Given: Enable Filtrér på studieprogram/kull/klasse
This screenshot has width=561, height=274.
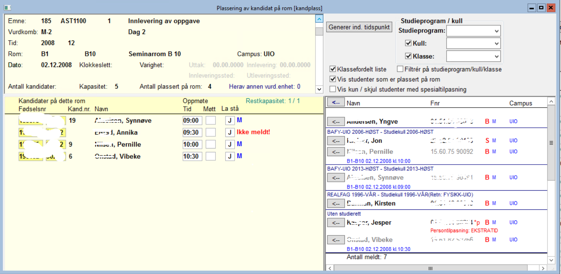Looking at the screenshot, I should coord(400,69).
